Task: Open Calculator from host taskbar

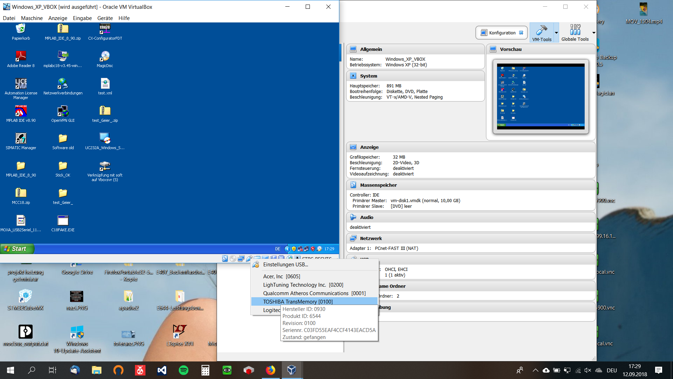Action: [x=205, y=370]
